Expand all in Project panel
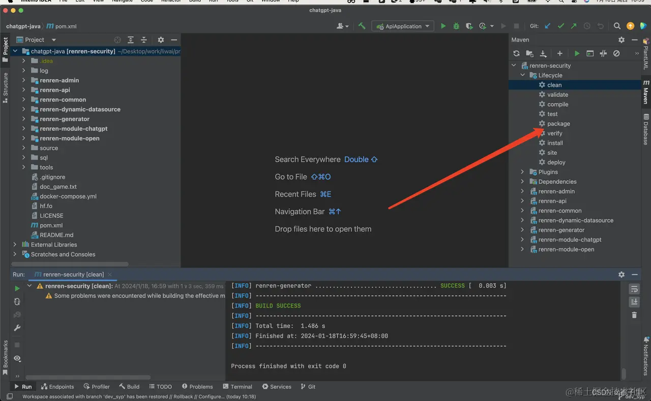The image size is (651, 401). [131, 40]
